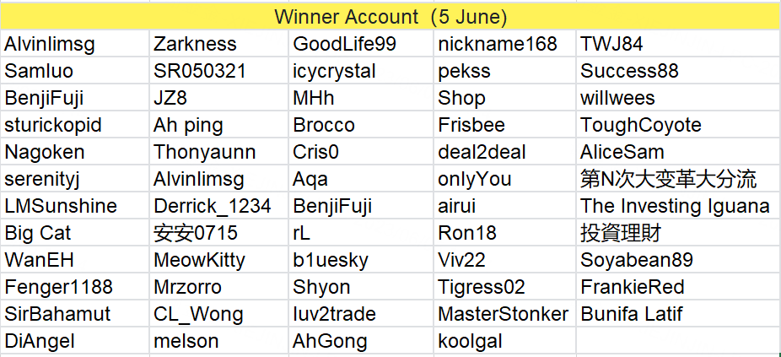Select the Bunifa Latif cell
The height and width of the screenshot is (357, 781).
pos(678,314)
